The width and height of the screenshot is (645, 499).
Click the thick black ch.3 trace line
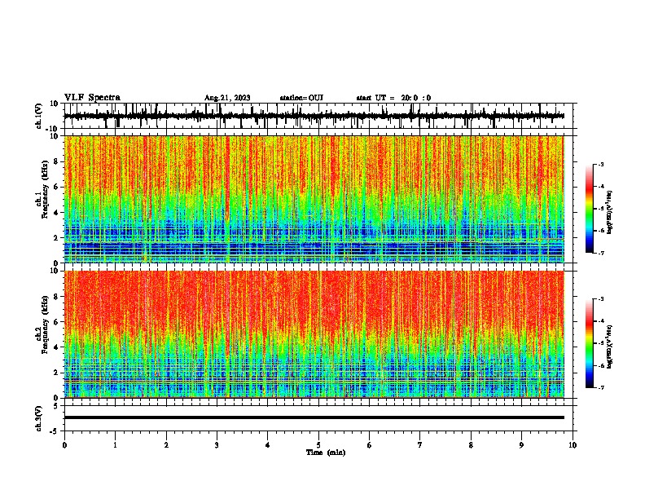click(x=314, y=417)
